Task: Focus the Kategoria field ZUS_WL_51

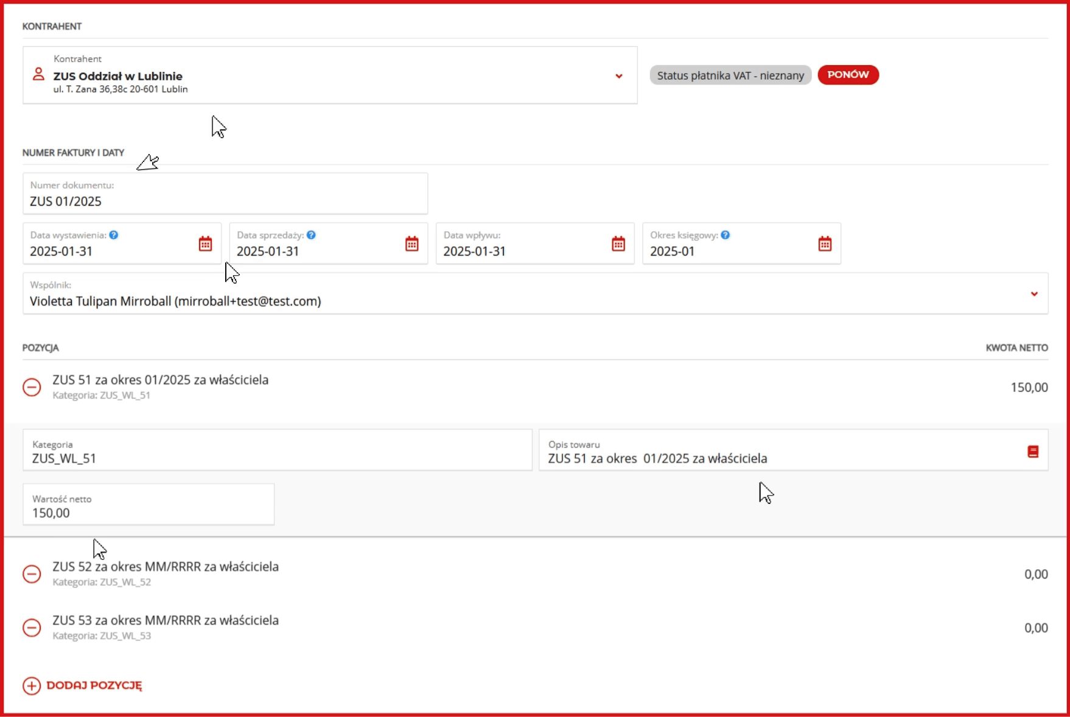Action: point(278,450)
